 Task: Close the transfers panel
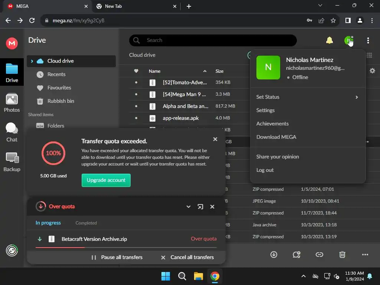(212, 207)
